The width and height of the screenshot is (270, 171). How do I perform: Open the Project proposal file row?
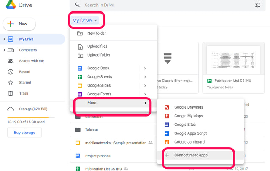click(167, 156)
